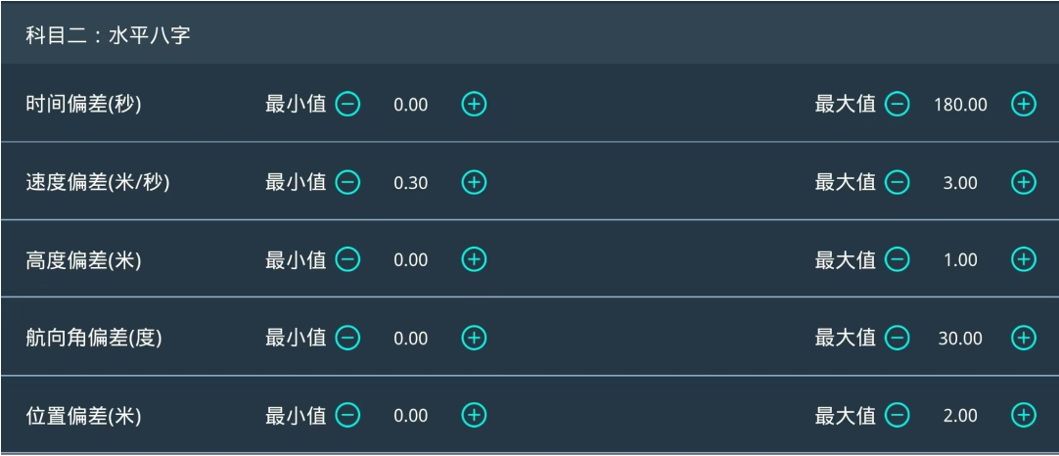Decrease 位置偏差 maximum value
Image resolution: width=1059 pixels, height=456 pixels.
[898, 416]
